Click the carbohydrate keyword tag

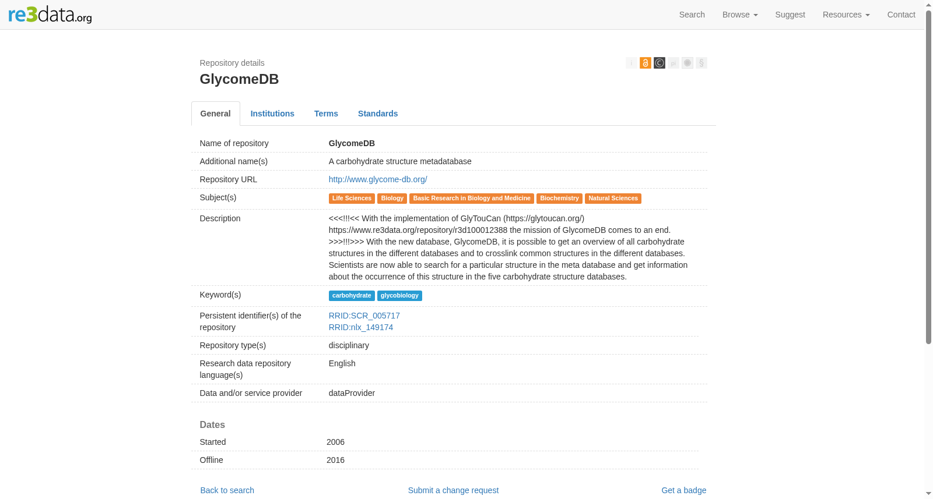pos(352,296)
